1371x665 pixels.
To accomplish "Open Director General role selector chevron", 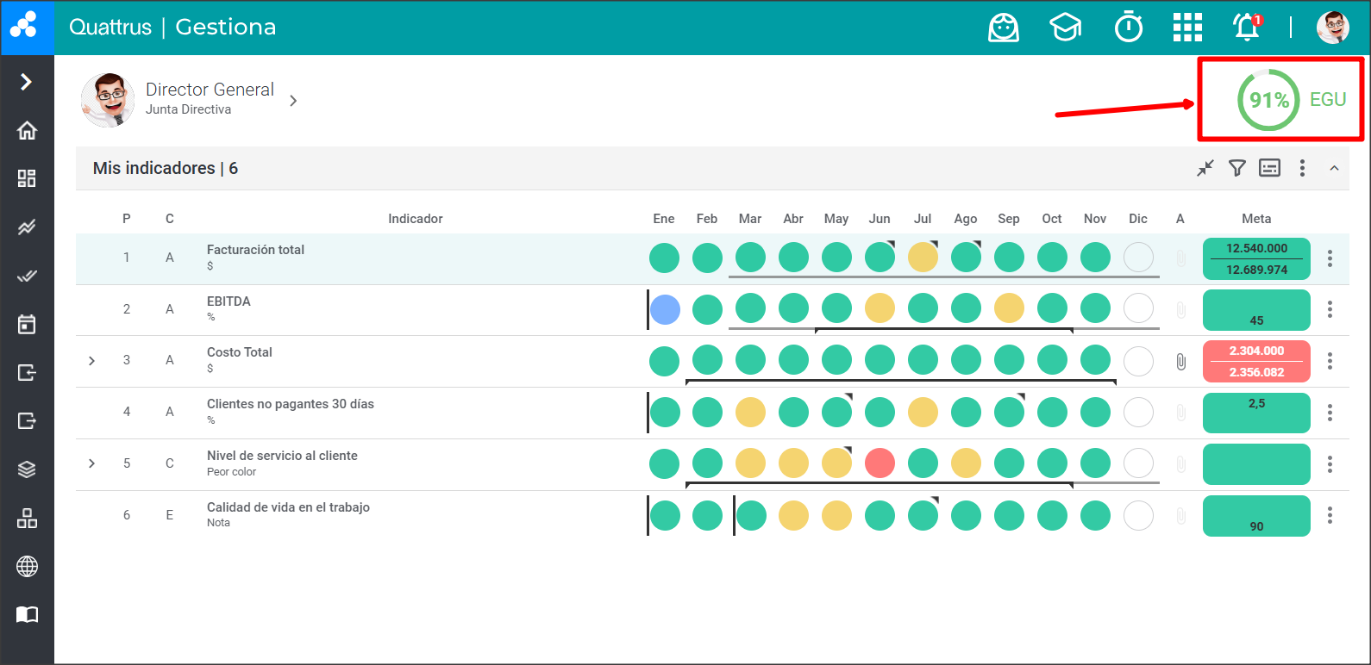I will pyautogui.click(x=293, y=101).
